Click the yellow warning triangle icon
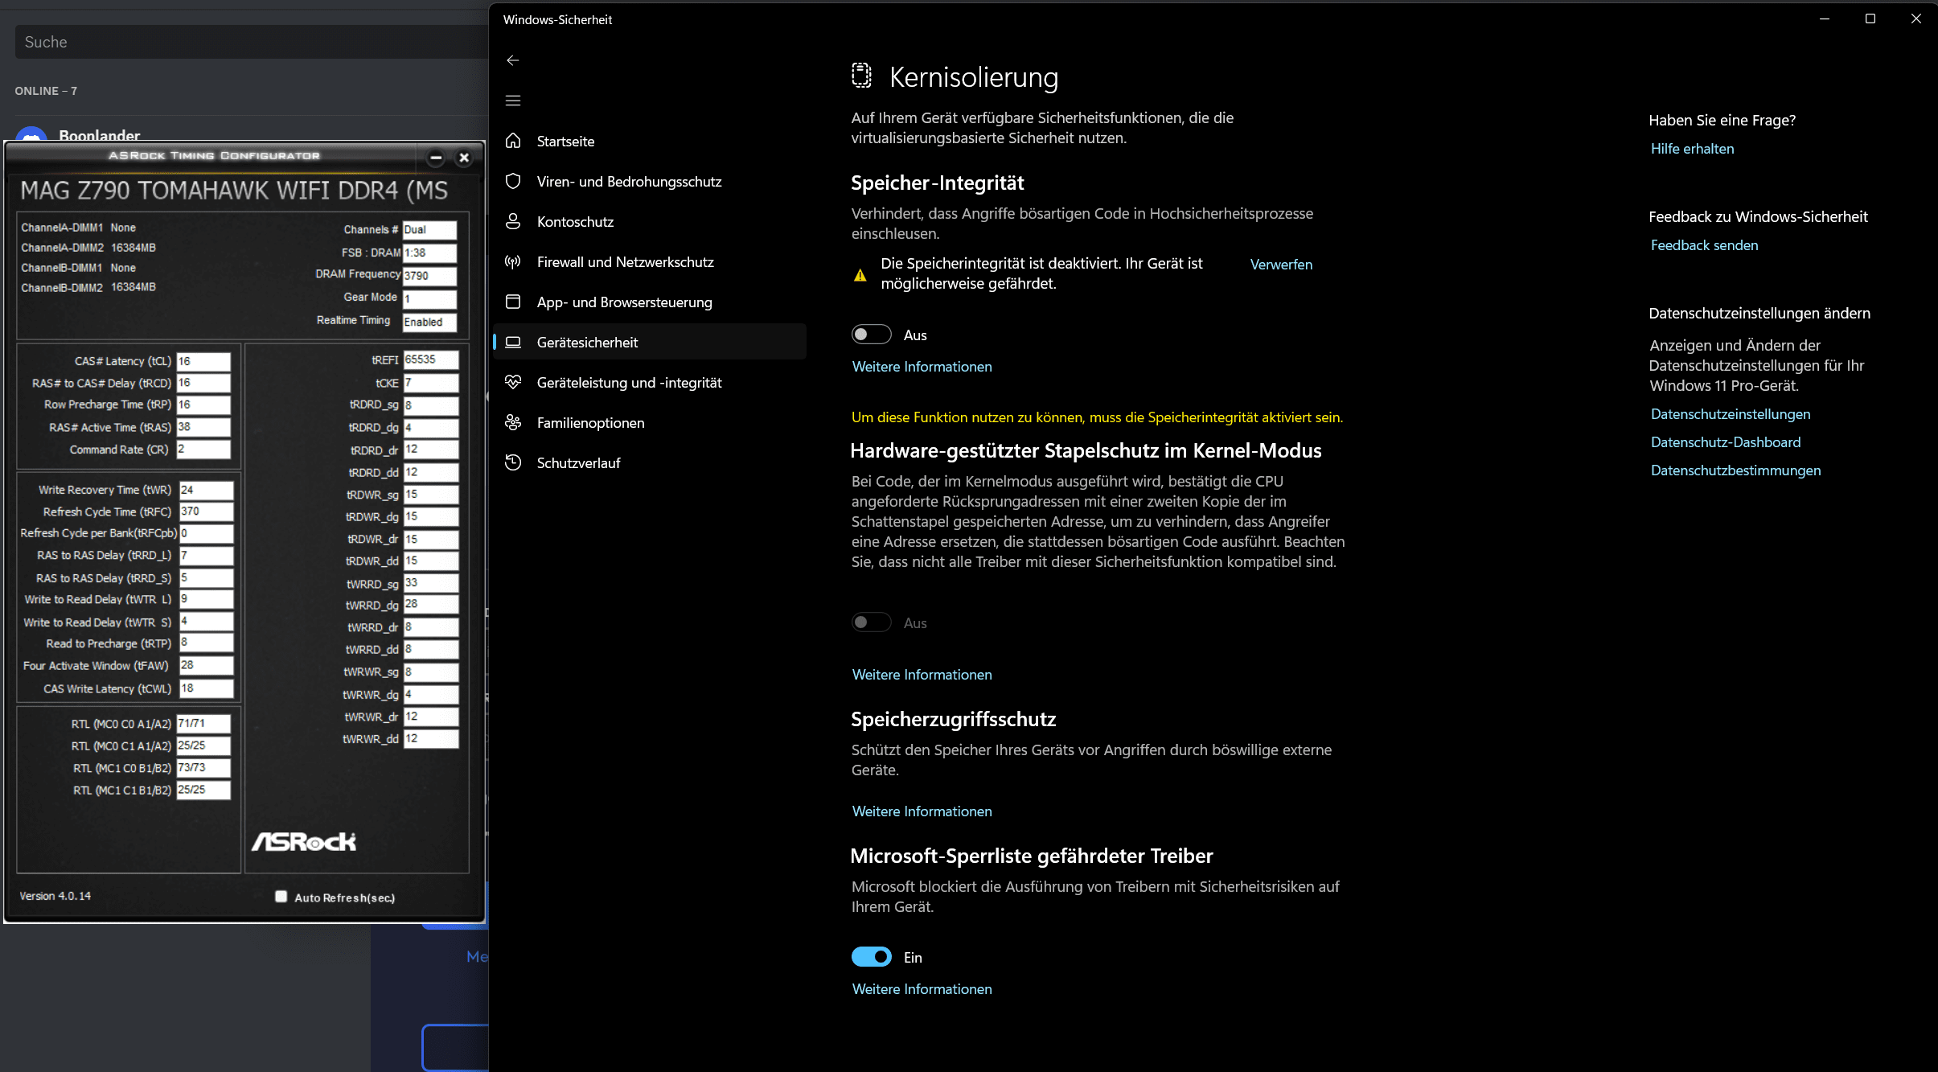This screenshot has width=1938, height=1072. pos(860,275)
